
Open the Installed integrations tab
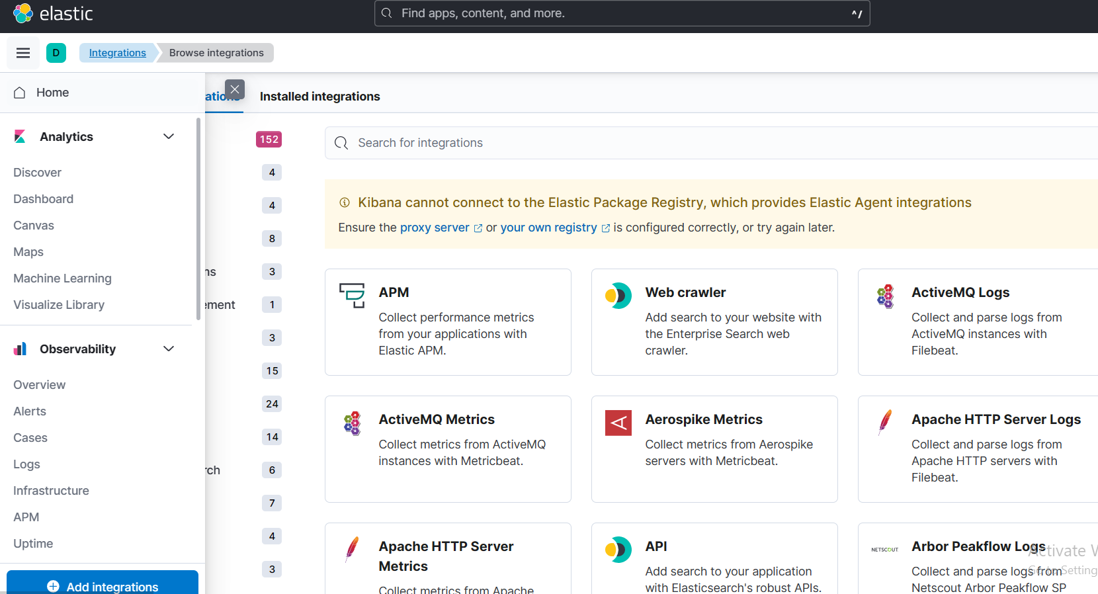pyautogui.click(x=320, y=97)
